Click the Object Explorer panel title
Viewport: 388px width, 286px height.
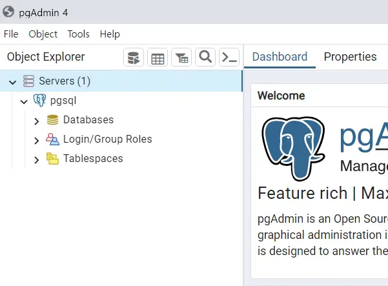pyautogui.click(x=46, y=57)
